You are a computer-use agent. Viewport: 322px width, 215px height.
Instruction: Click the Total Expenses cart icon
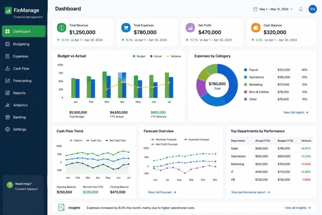[x=126, y=28]
